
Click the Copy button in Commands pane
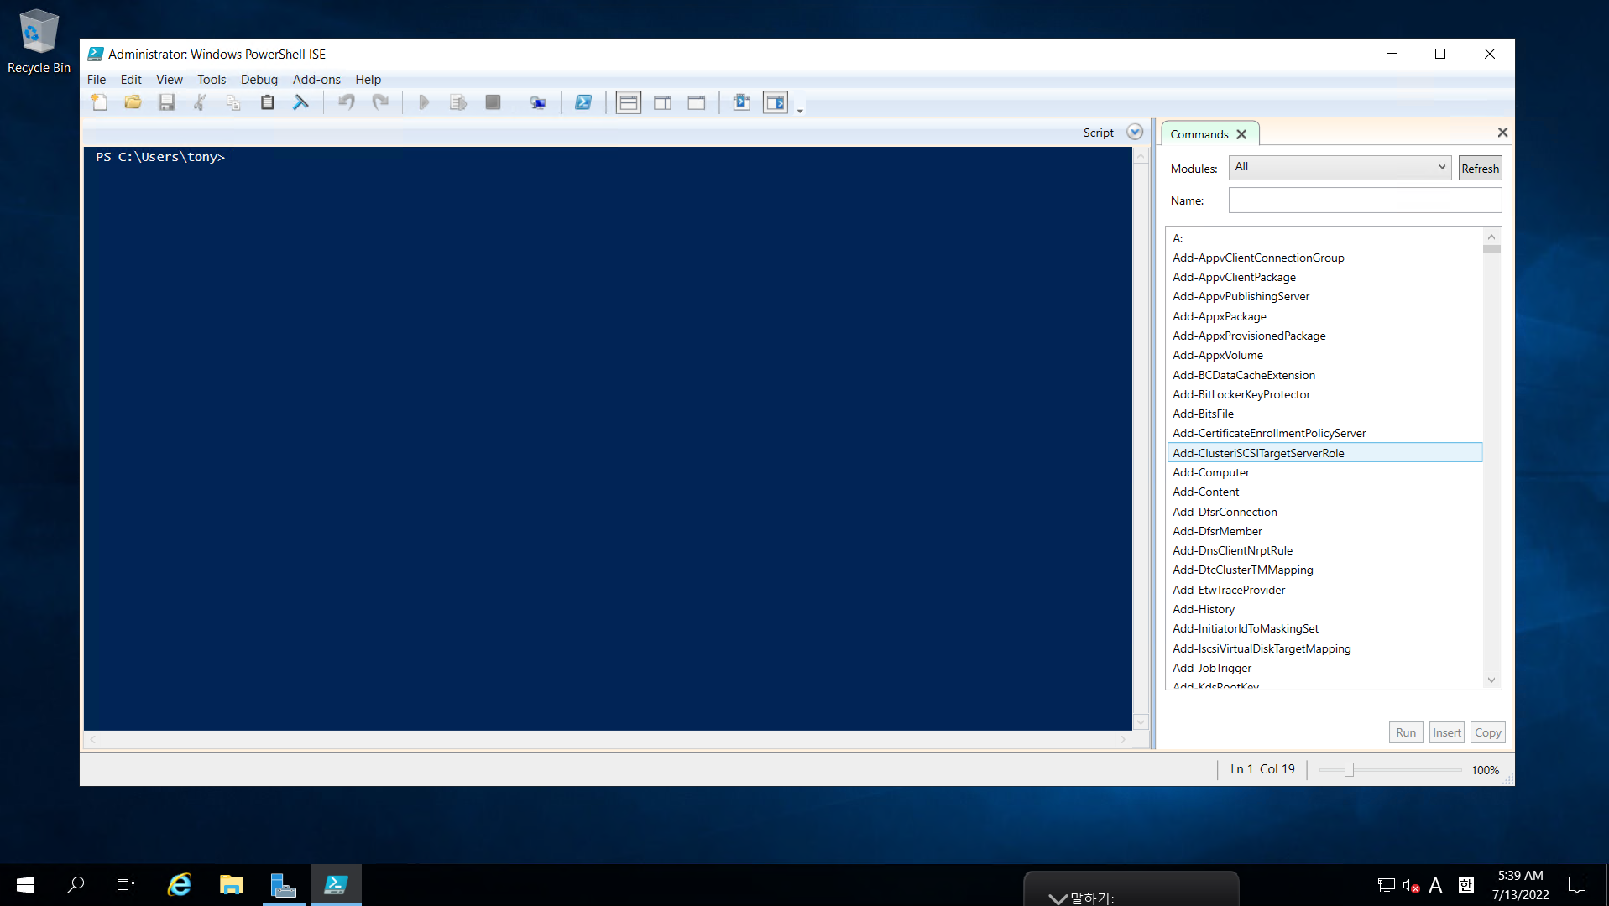[1487, 732]
